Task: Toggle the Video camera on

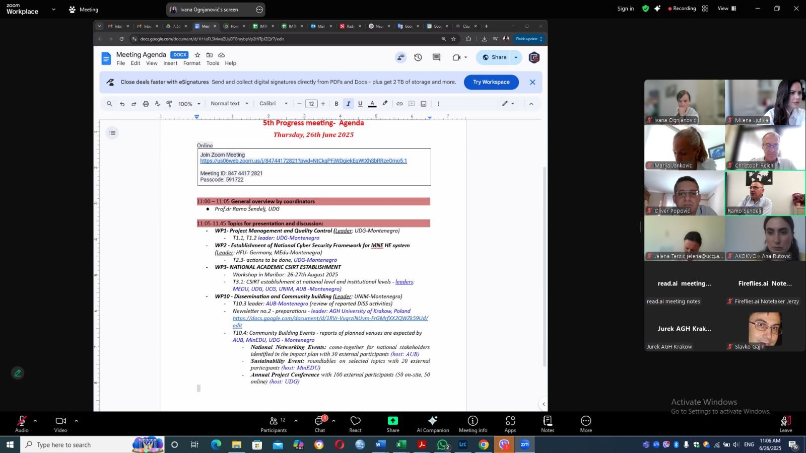Action: click(60, 424)
